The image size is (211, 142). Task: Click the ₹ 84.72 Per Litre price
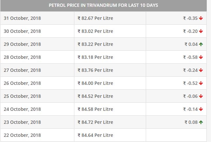click(x=95, y=122)
